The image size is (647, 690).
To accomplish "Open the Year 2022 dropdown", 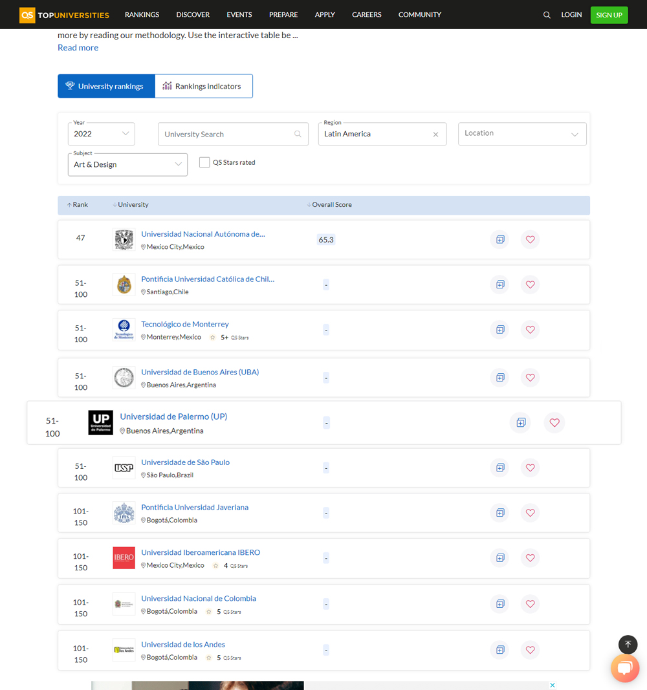I will pos(101,134).
